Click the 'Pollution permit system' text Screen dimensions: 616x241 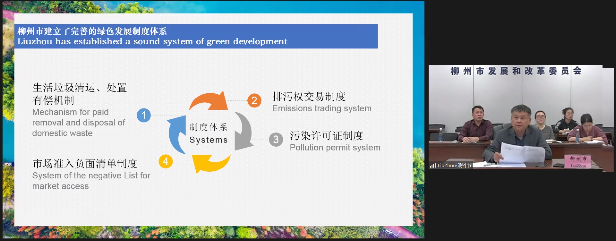[x=335, y=148]
